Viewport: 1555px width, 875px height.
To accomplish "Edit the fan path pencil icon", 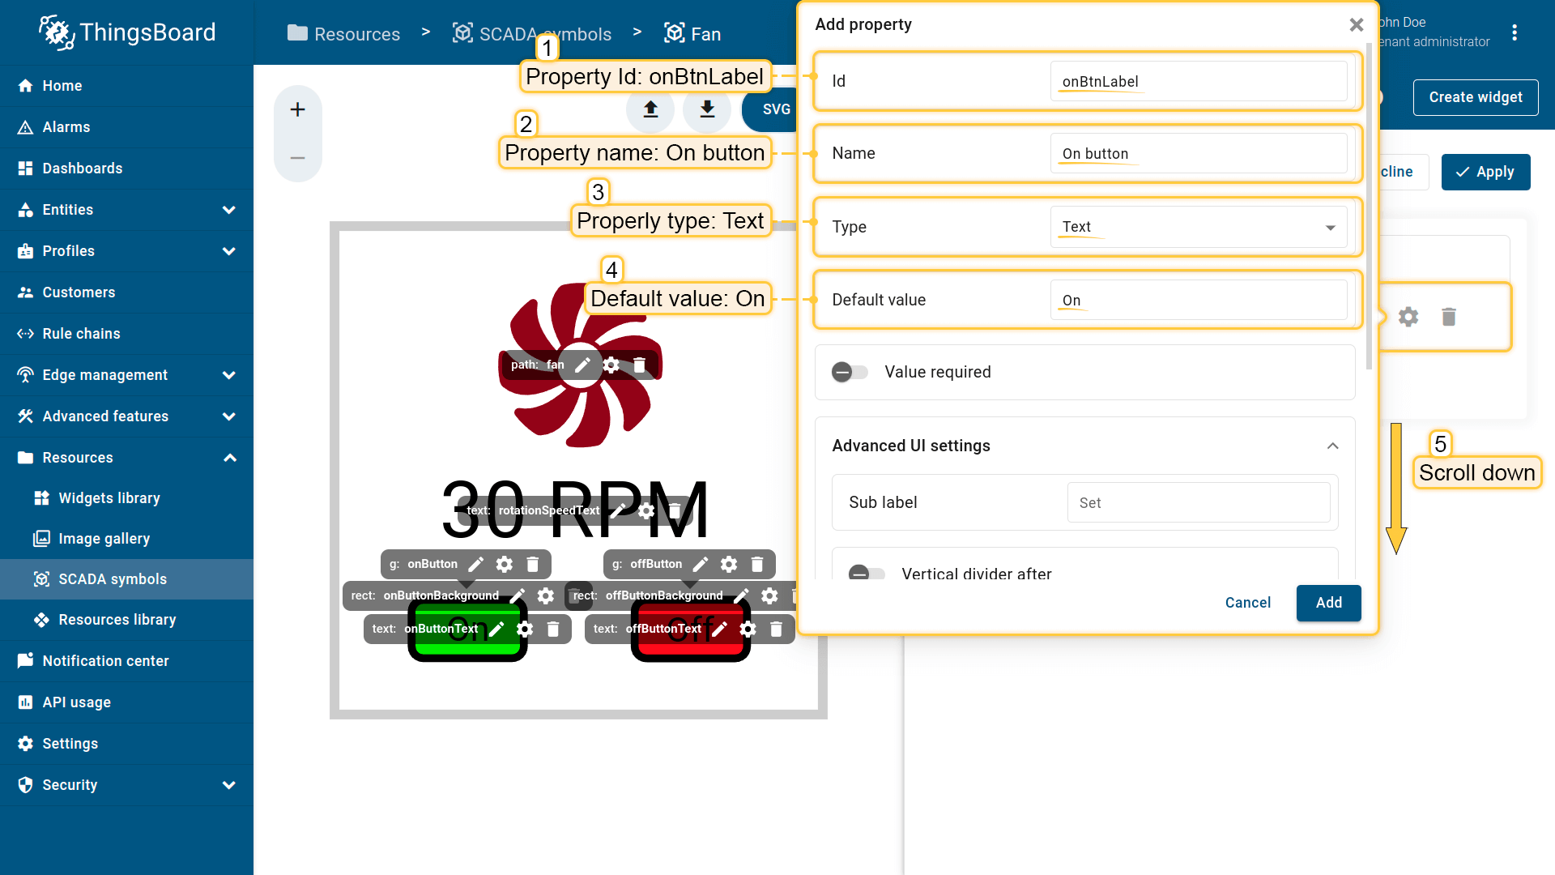I will 582,365.
